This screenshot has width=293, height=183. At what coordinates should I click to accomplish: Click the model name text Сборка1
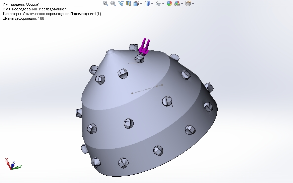33,4
